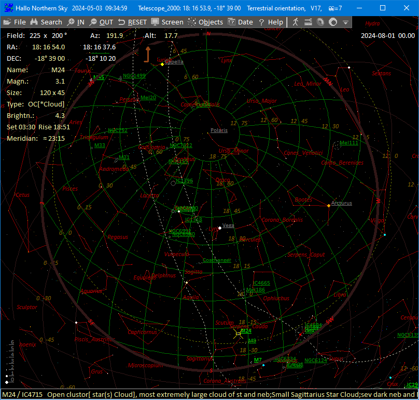Image resolution: width=419 pixels, height=400 pixels.
Task: Click the M24 / IC4715 status bar description
Action: click(x=209, y=395)
